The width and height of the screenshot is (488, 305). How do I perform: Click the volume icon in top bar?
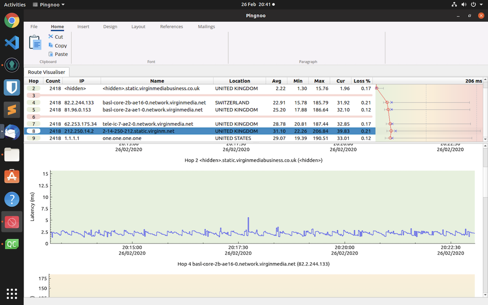click(x=464, y=4)
